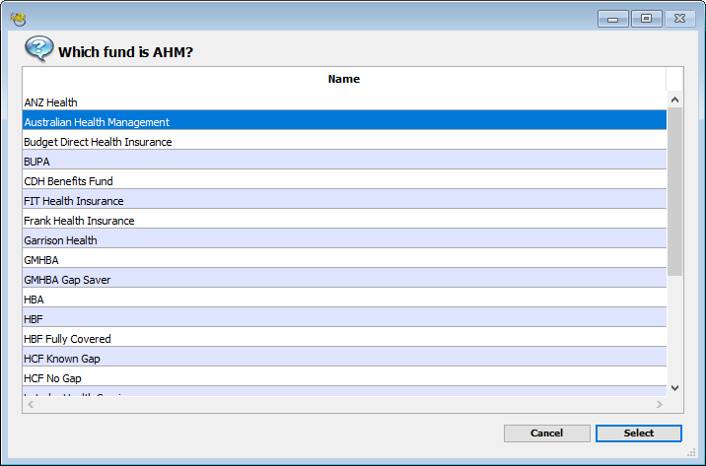Select Budget Direct Health Insurance fund

[x=98, y=142]
